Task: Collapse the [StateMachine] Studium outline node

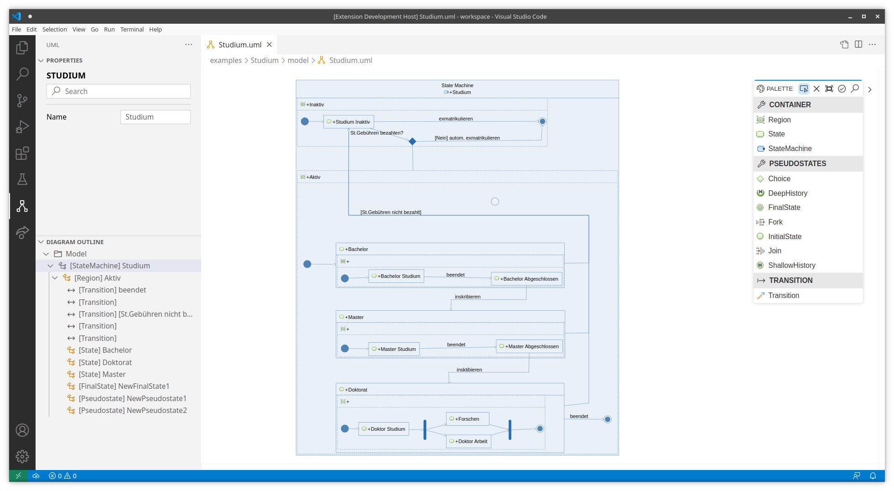Action: (50, 266)
